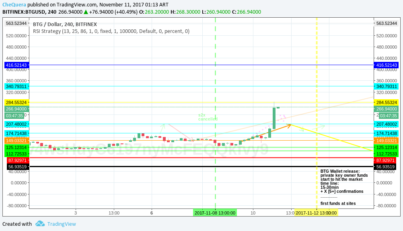The width and height of the screenshot is (403, 231).
Task: Click the right cyan 207.48002 label
Action: (387, 124)
